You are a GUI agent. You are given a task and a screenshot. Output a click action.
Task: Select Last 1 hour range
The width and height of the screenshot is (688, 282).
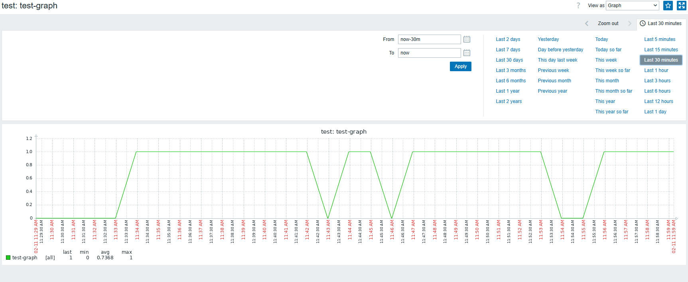[656, 70]
